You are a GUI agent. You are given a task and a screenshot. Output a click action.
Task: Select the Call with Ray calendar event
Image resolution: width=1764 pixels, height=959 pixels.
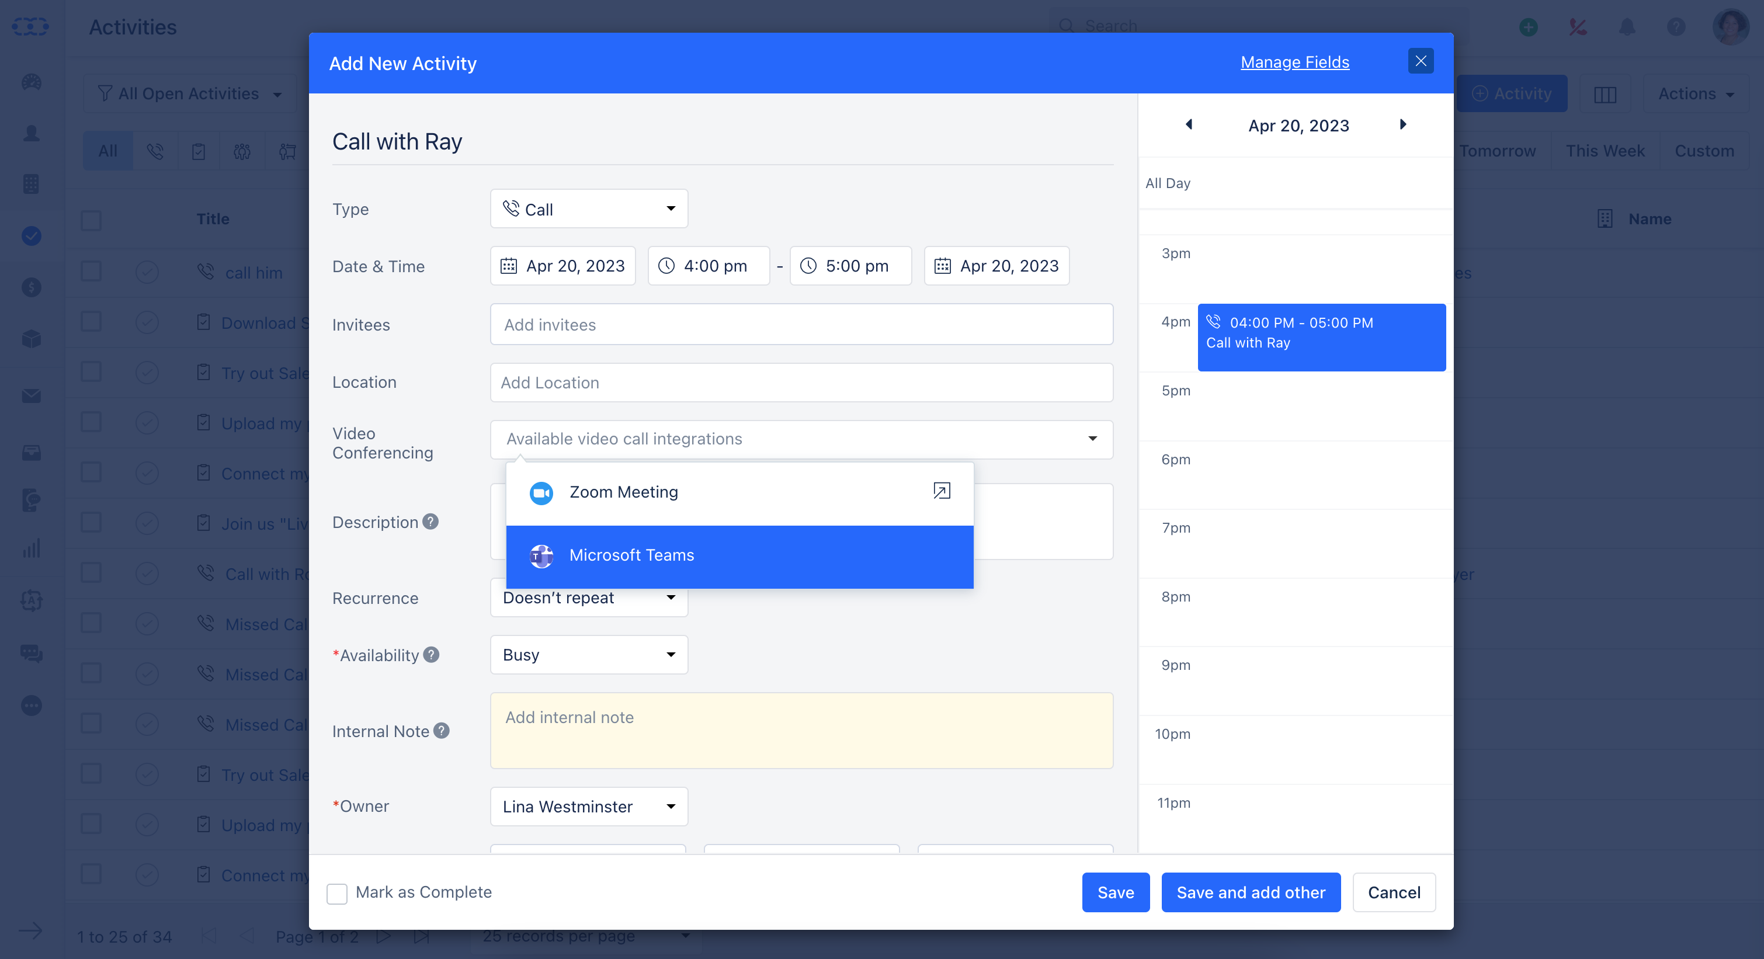(1321, 338)
